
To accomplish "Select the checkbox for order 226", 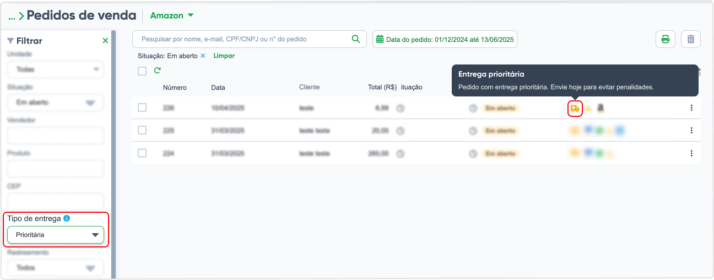I will point(142,108).
